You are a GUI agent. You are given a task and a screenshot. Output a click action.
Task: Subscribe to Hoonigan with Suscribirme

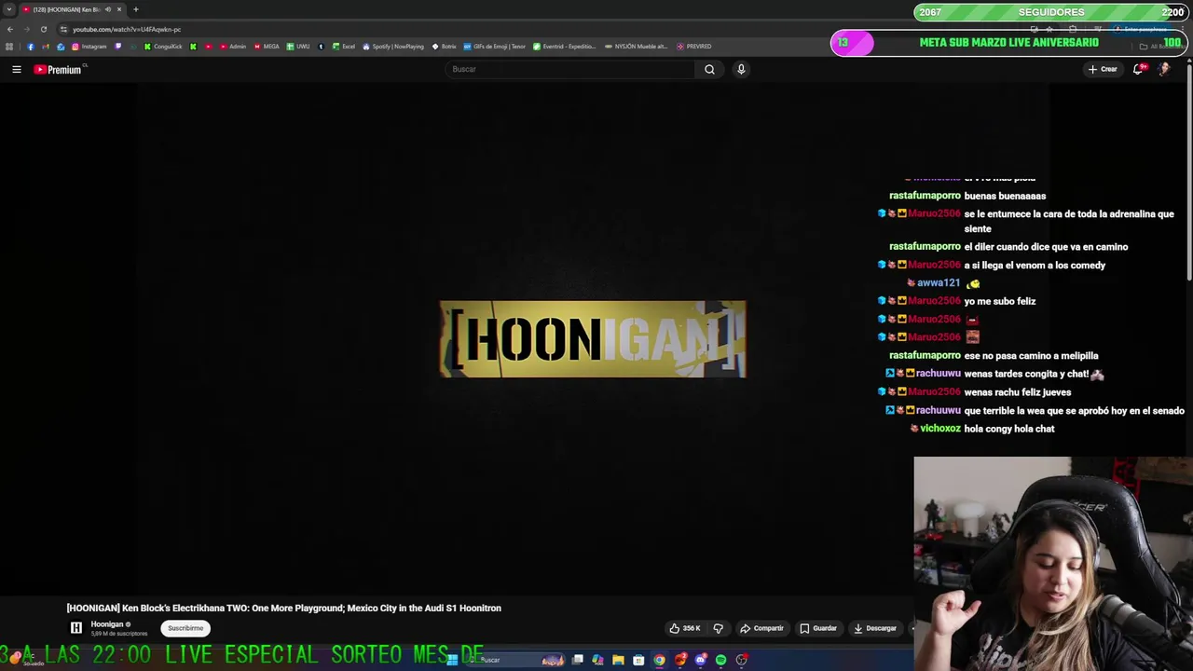point(185,628)
